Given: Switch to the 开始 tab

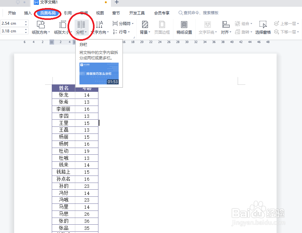Looking at the screenshot, I should click(12, 13).
